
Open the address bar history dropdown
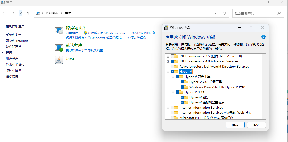(x=215, y=13)
